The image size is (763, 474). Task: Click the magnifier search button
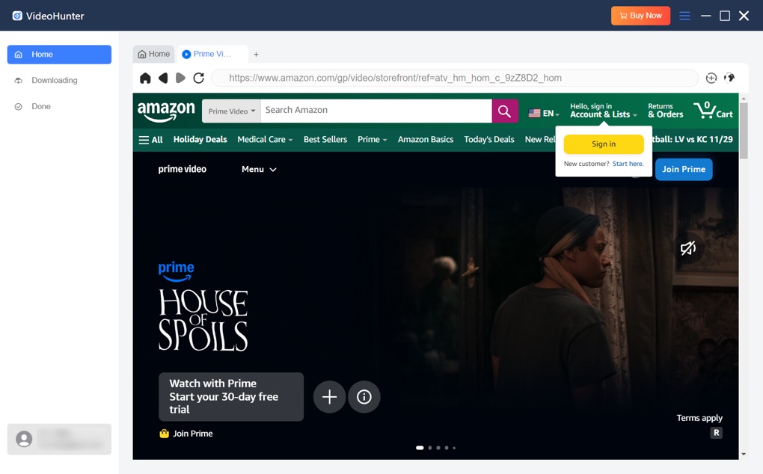click(x=505, y=111)
